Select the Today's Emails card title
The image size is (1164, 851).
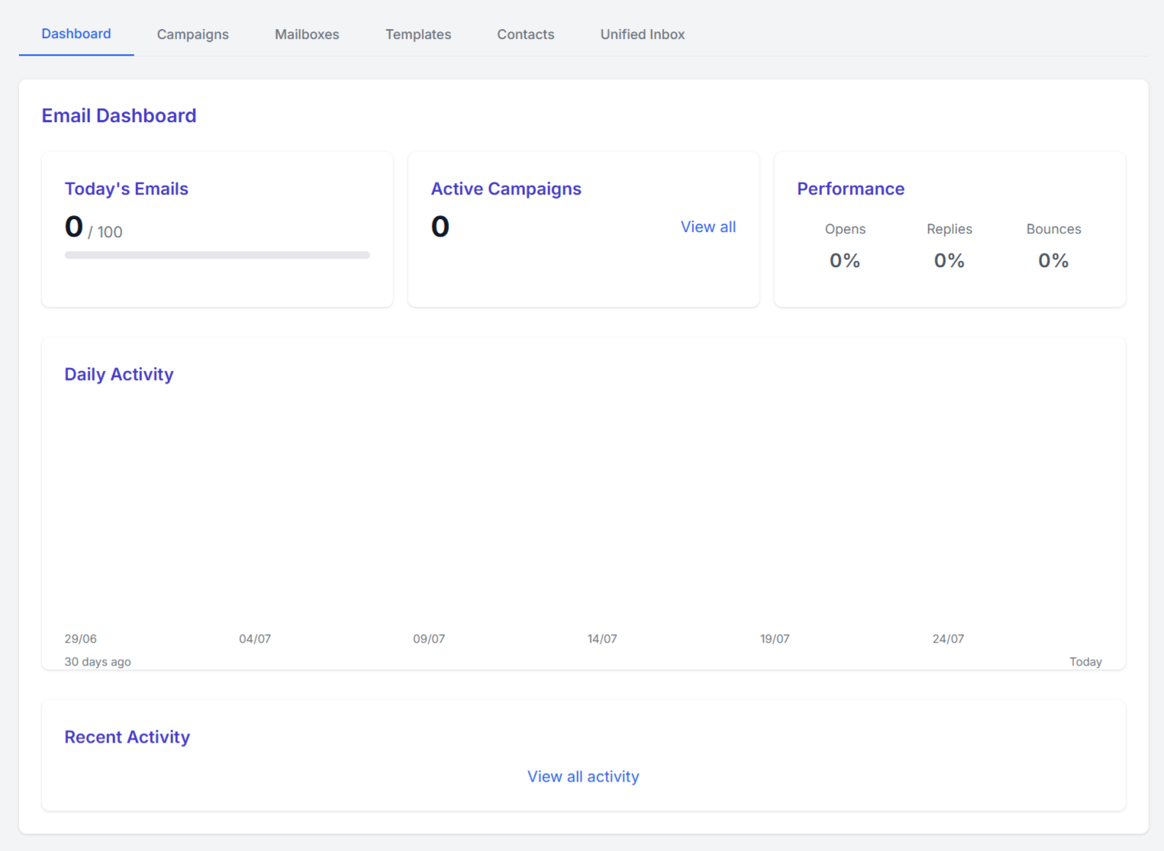click(x=127, y=189)
